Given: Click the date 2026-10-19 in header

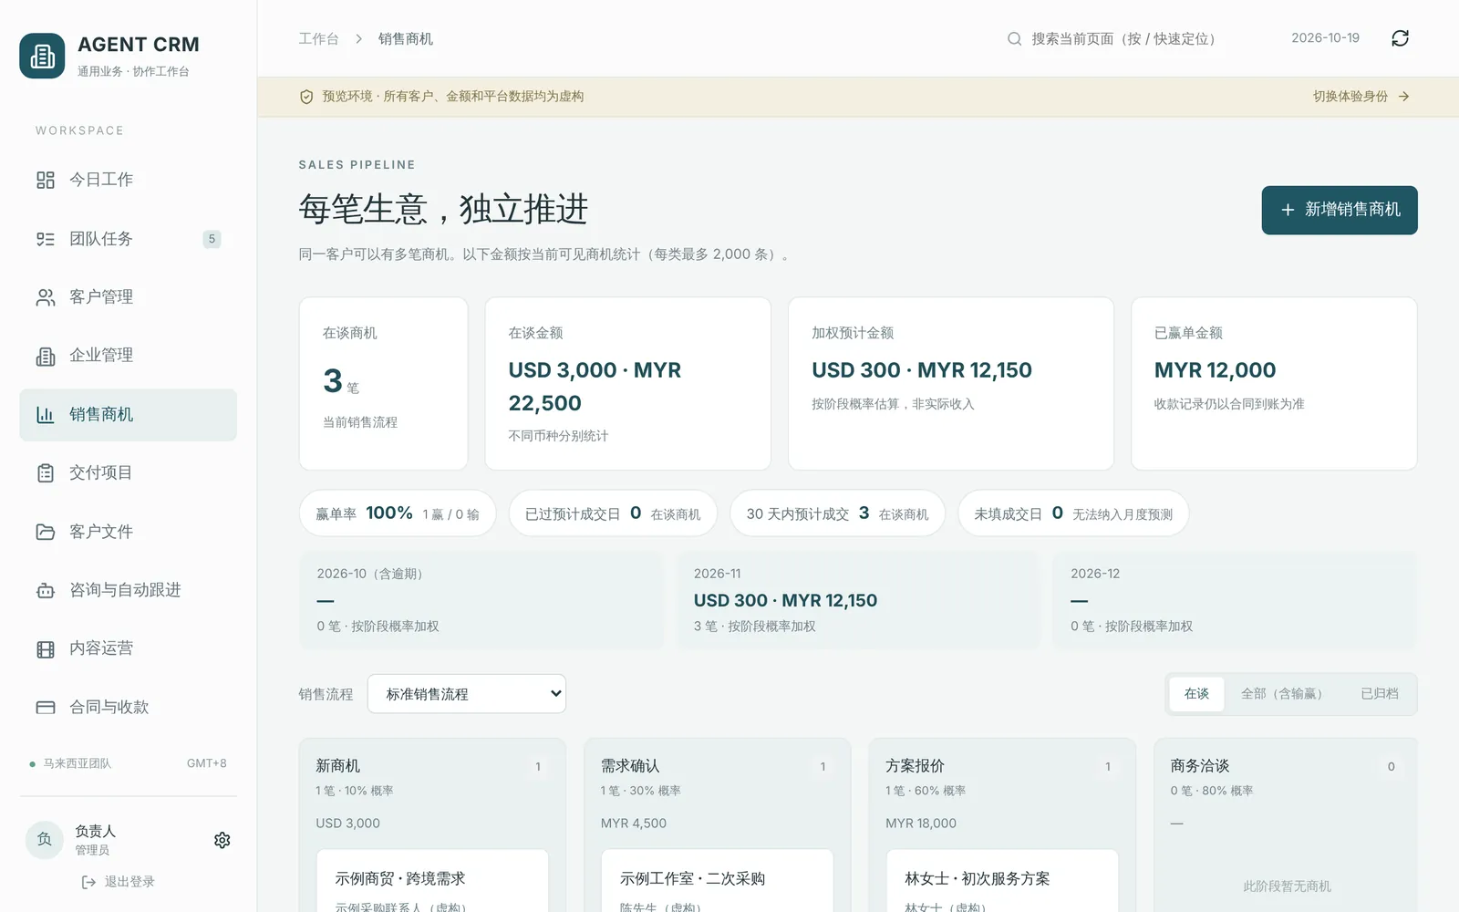Looking at the screenshot, I should coord(1325,38).
